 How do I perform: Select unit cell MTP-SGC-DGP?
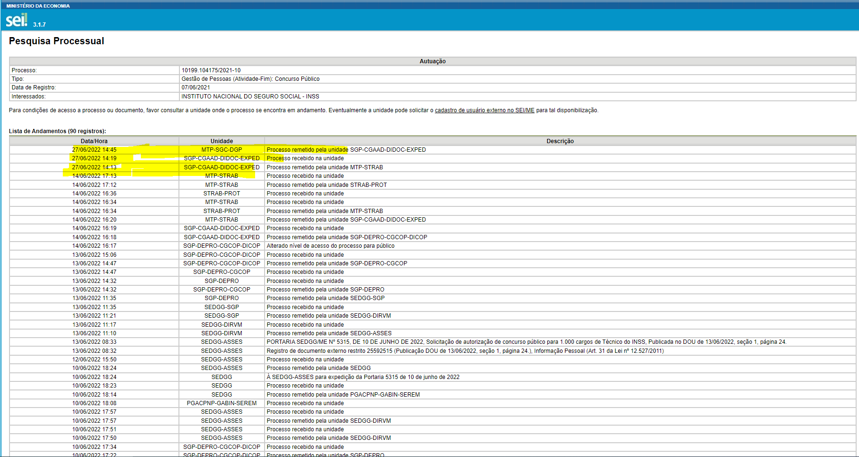point(222,150)
